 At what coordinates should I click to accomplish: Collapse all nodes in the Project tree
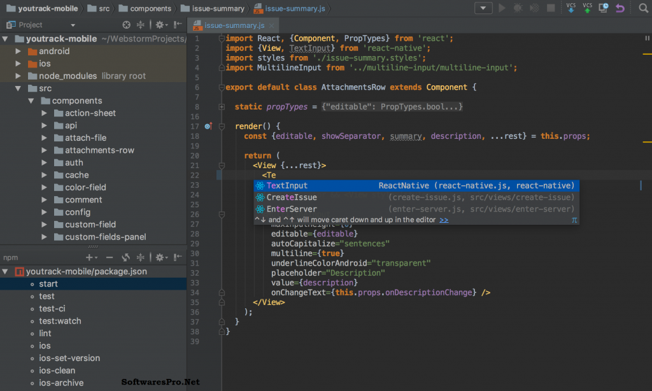pyautogui.click(x=140, y=24)
